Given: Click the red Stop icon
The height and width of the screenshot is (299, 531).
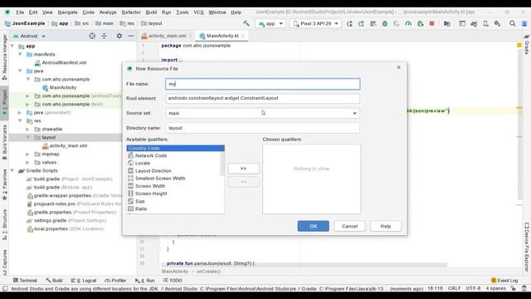Looking at the screenshot, I should click(x=431, y=23).
